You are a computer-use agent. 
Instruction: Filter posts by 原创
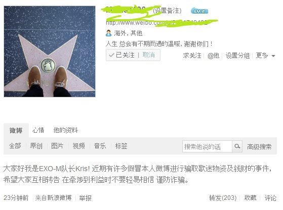pyautogui.click(x=36, y=146)
